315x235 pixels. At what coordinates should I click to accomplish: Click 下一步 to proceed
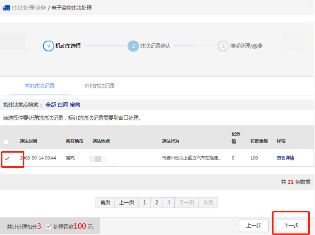pyautogui.click(x=291, y=226)
